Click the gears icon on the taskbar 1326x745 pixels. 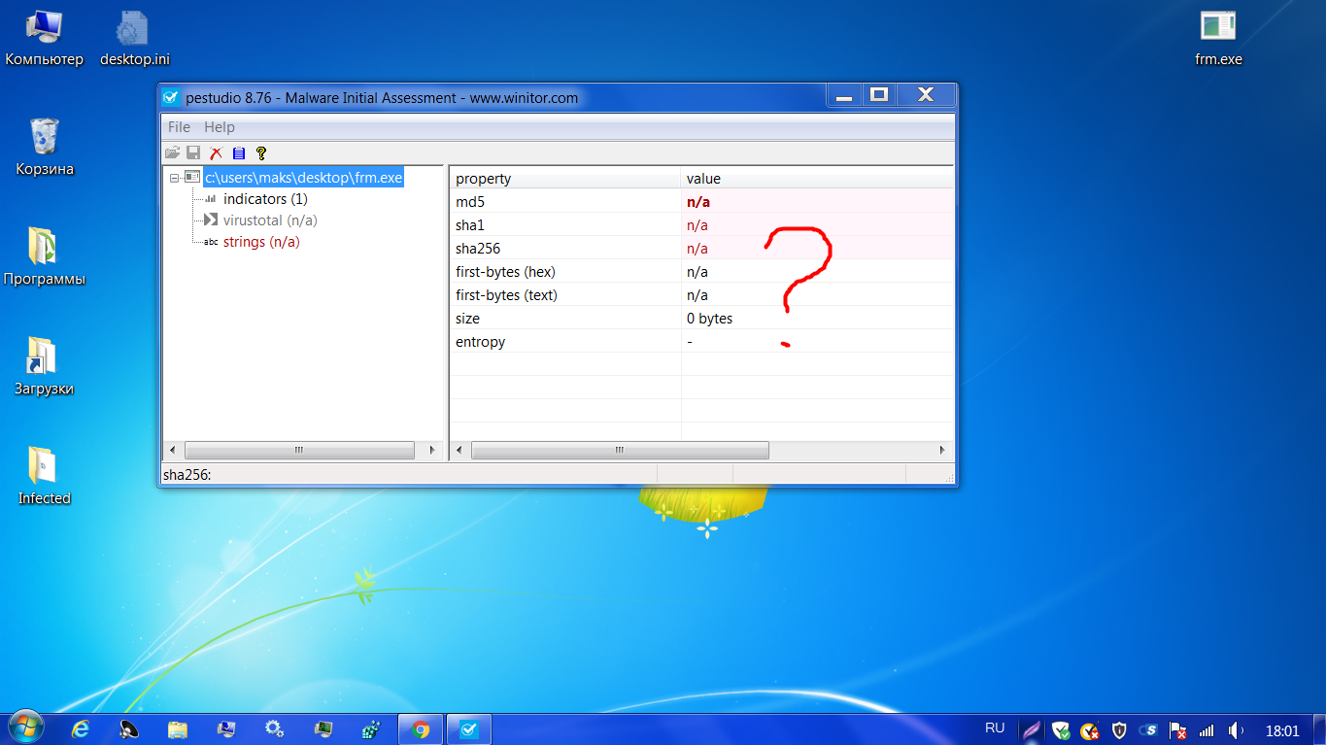point(275,728)
